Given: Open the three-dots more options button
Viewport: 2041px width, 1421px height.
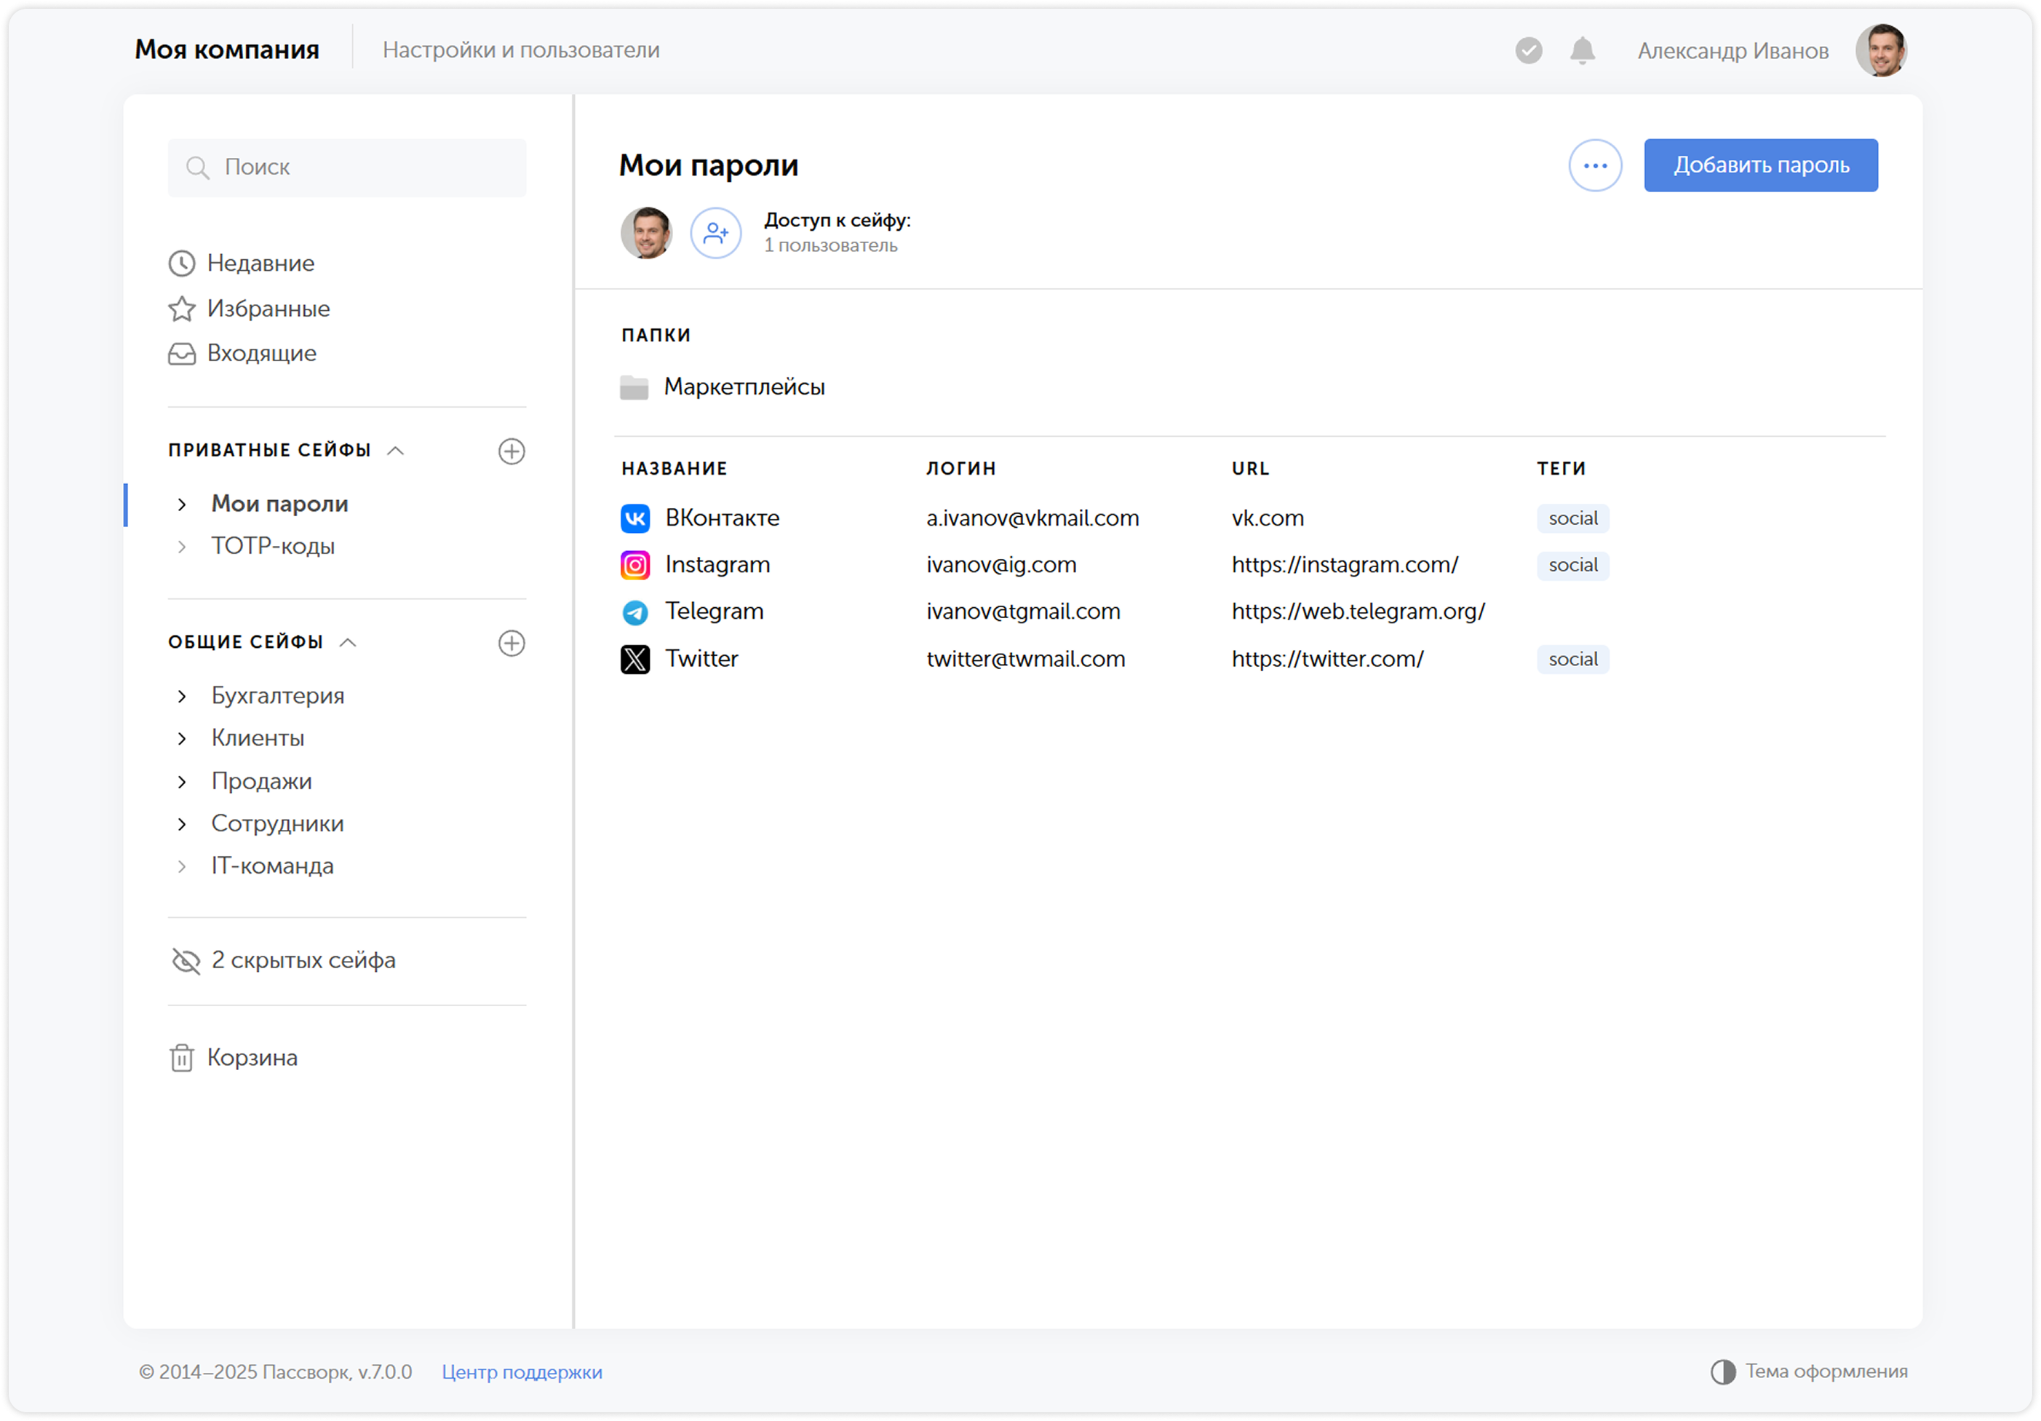Looking at the screenshot, I should pyautogui.click(x=1596, y=165).
